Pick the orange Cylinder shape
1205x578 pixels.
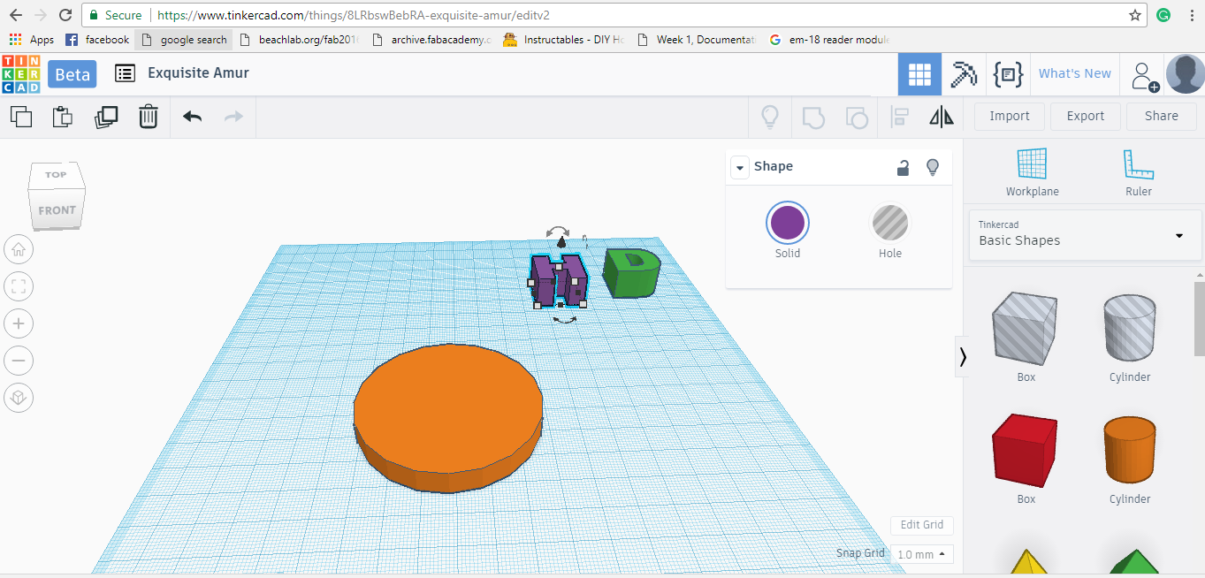click(1130, 451)
